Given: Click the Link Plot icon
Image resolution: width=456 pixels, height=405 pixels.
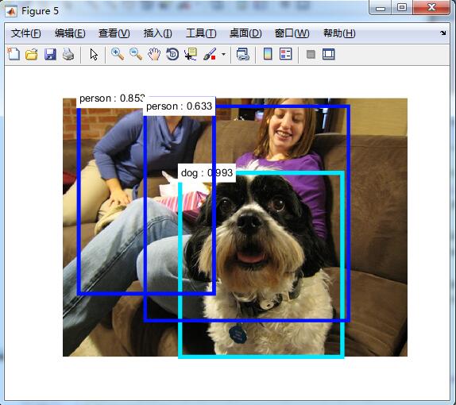Looking at the screenshot, I should pos(243,54).
